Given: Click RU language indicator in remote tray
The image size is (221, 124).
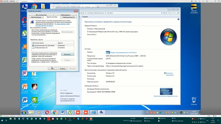Looking at the screenshot, I should click(147, 112).
